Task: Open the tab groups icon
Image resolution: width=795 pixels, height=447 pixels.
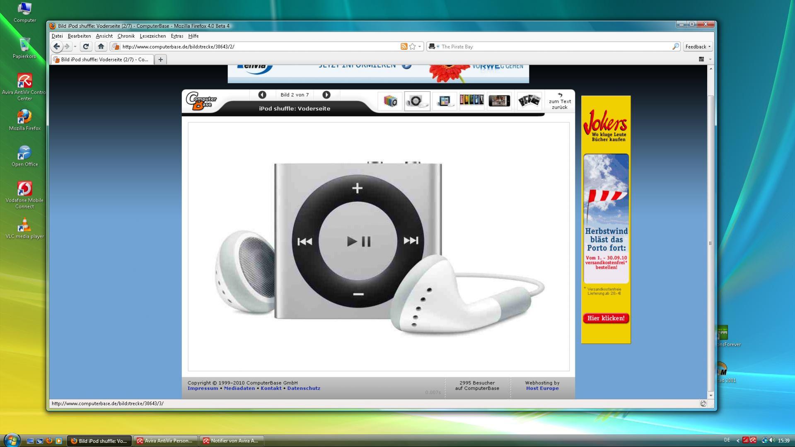Action: coord(701,59)
